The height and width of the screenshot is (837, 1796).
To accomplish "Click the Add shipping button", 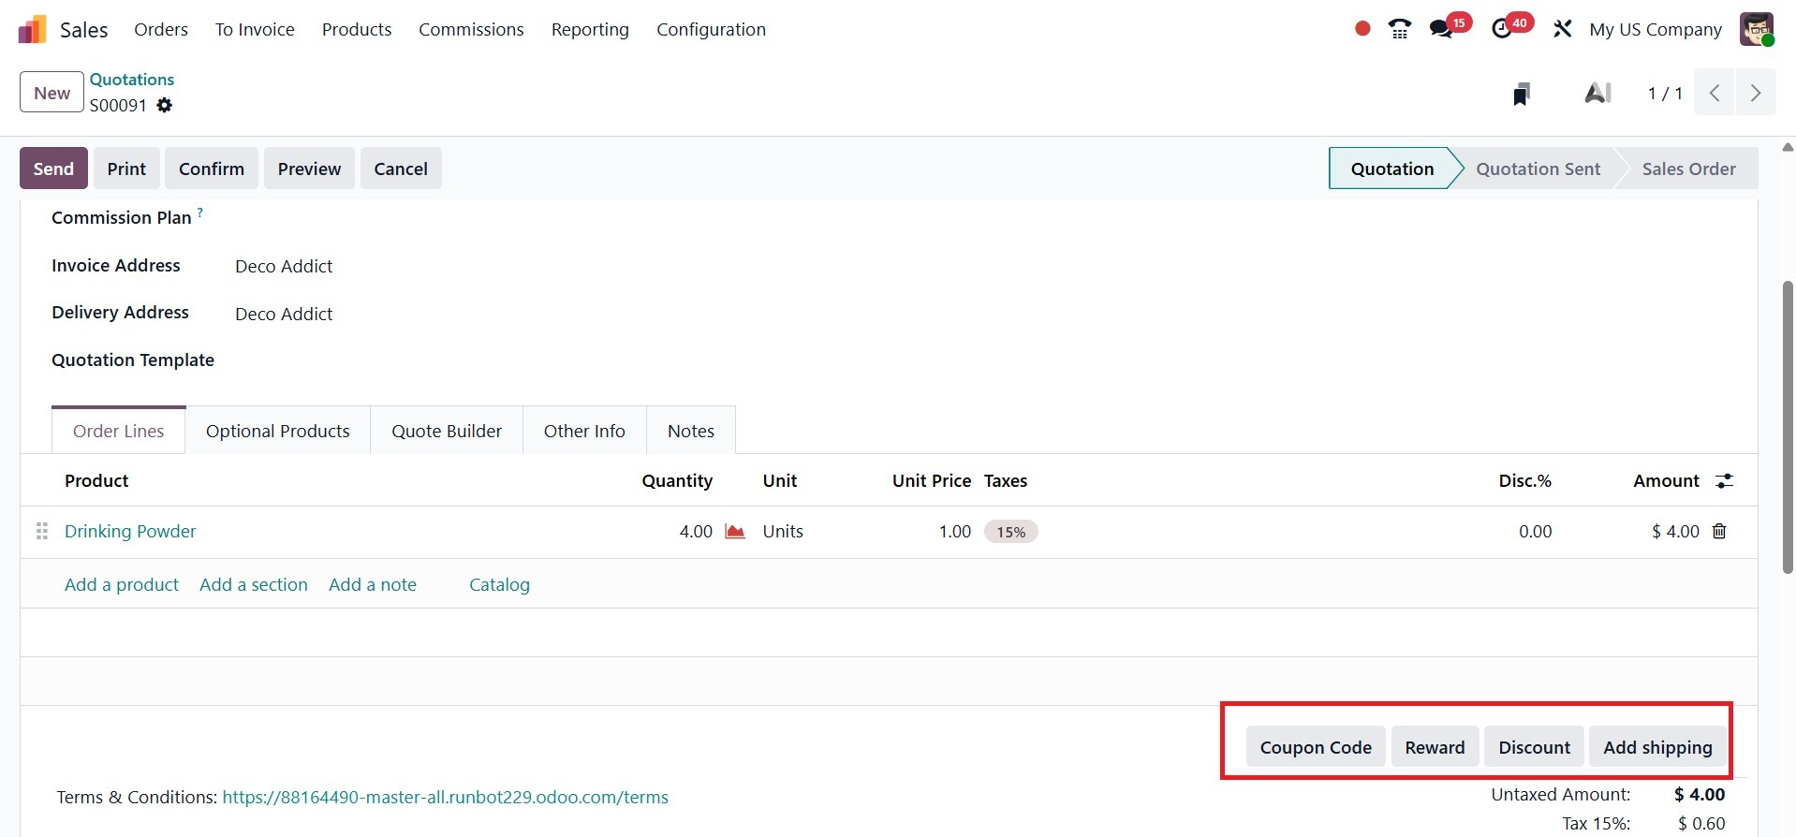I will 1656,748.
